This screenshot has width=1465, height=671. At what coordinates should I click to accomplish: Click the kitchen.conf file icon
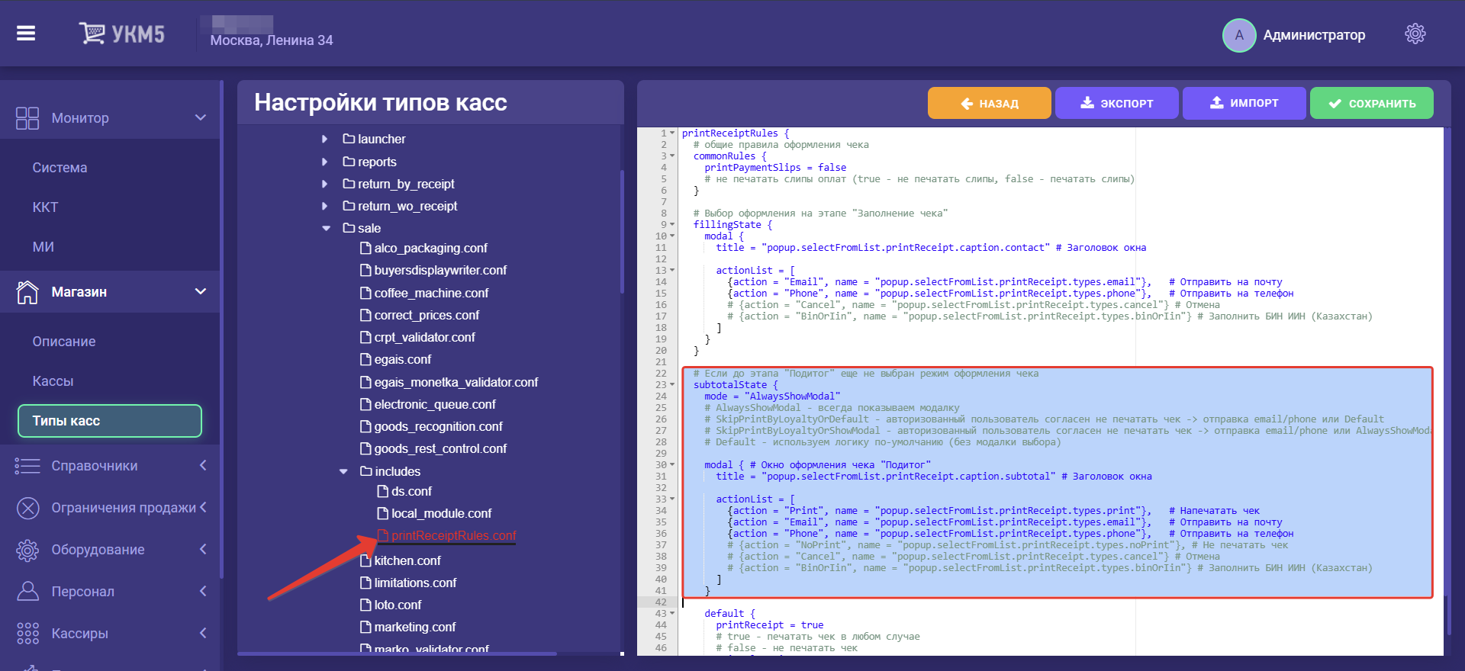[x=365, y=560]
